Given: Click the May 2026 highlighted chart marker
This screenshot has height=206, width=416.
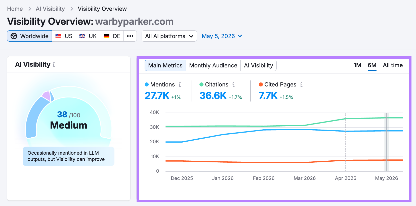Looking at the screenshot, I should tap(387, 142).
